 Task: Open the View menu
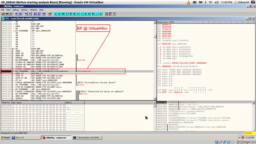click(8, 10)
